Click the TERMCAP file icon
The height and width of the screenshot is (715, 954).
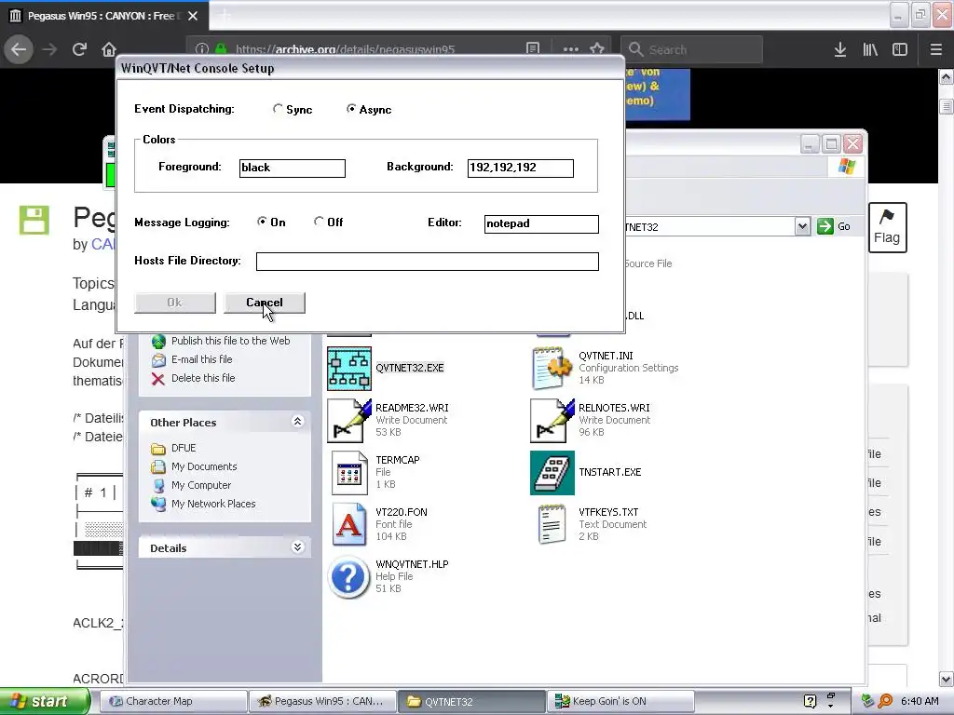(x=349, y=472)
